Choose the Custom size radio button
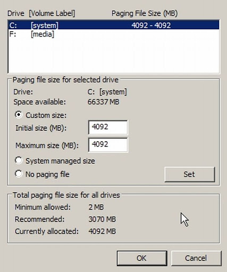The image size is (227, 272). click(19, 115)
